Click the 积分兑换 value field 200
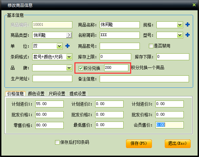 (116, 68)
